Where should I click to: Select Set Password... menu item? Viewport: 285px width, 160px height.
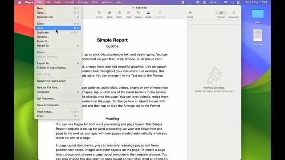point(58,99)
